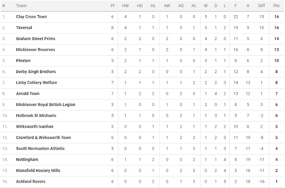
Task: Open the Mickleover Royal British Legion team link
Action: tap(45, 105)
